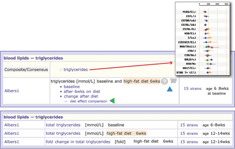
Task: Open Albers1 link in high-fat diet 6wks row
Action: click(x=12, y=133)
